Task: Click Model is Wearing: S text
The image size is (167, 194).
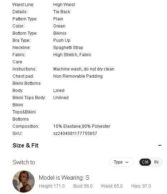Action: [x=64, y=178]
